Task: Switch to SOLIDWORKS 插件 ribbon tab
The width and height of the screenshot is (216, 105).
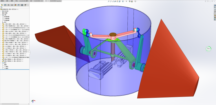Action: tap(24, 1)
